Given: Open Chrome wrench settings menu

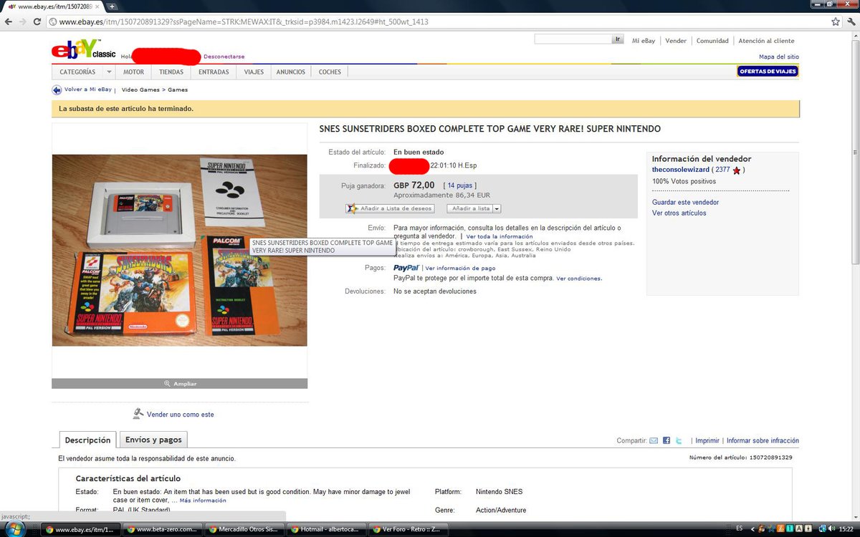Looking at the screenshot, I should coord(851,22).
